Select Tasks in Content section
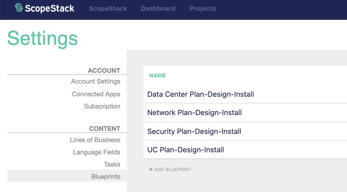The width and height of the screenshot is (347, 192). point(112,164)
